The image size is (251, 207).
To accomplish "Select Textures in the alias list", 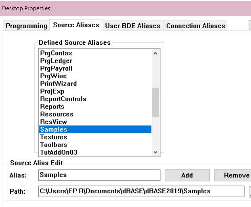I will tap(53, 137).
